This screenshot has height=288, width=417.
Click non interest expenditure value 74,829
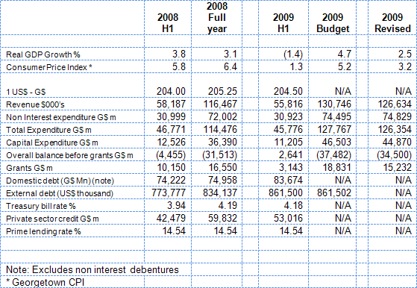(x=397, y=116)
